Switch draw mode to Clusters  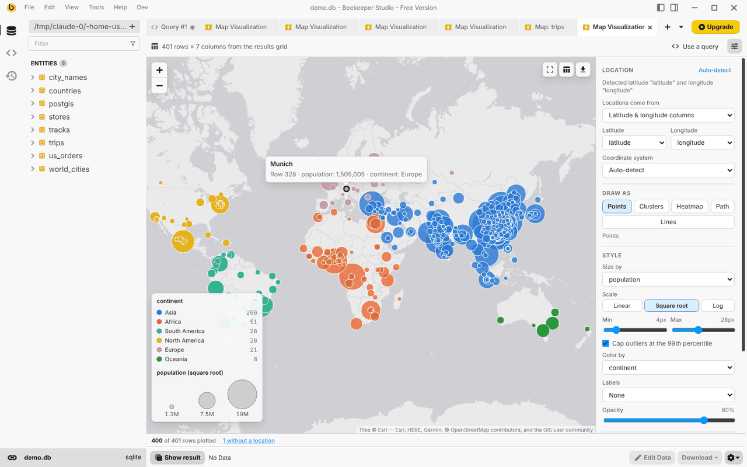pos(651,206)
